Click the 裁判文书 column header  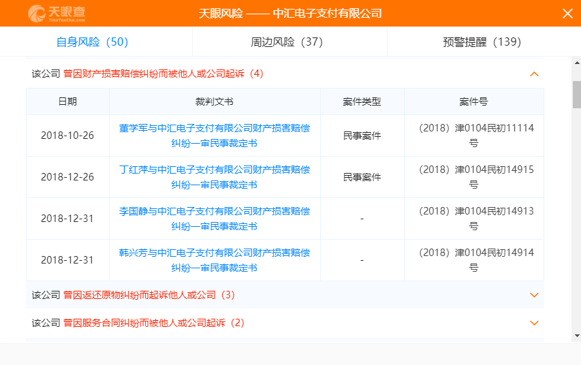(215, 101)
